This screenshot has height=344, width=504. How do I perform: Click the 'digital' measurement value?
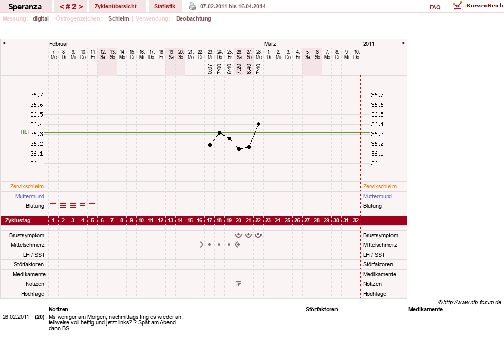coord(41,18)
